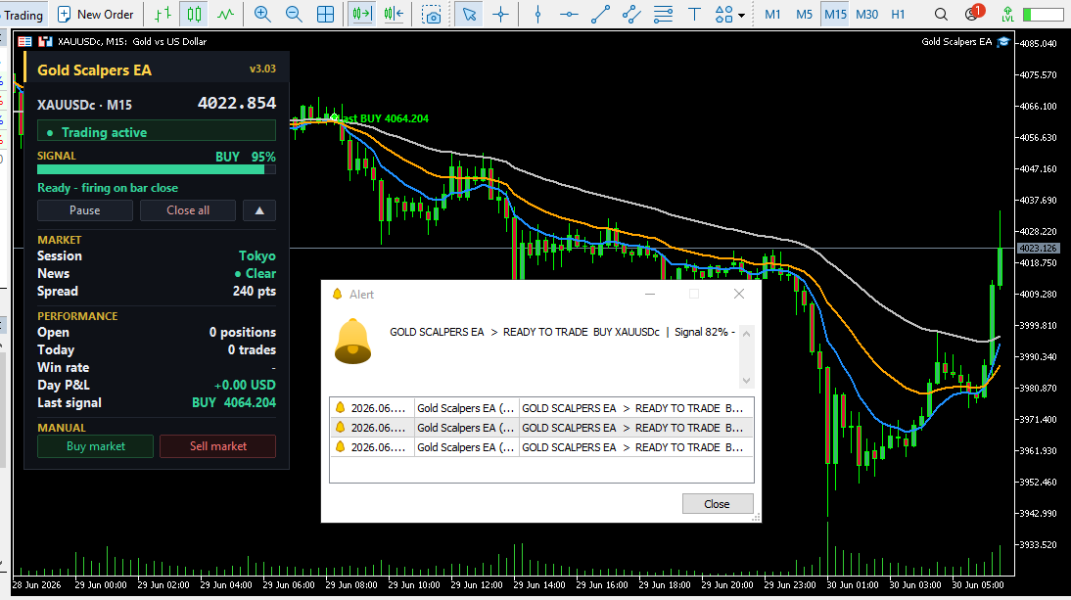The width and height of the screenshot is (1071, 600).
Task: Switch to M1 timeframe
Action: click(x=772, y=15)
